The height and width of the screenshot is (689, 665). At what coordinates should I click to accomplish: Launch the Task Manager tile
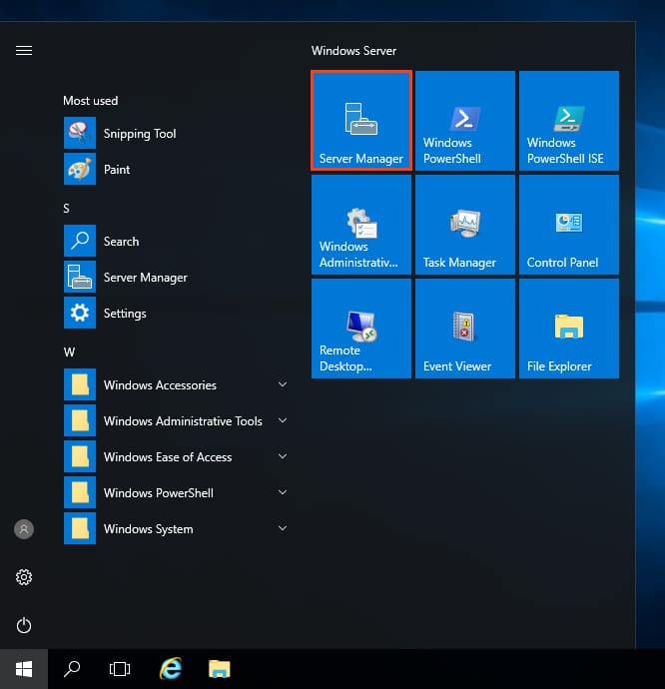(465, 225)
